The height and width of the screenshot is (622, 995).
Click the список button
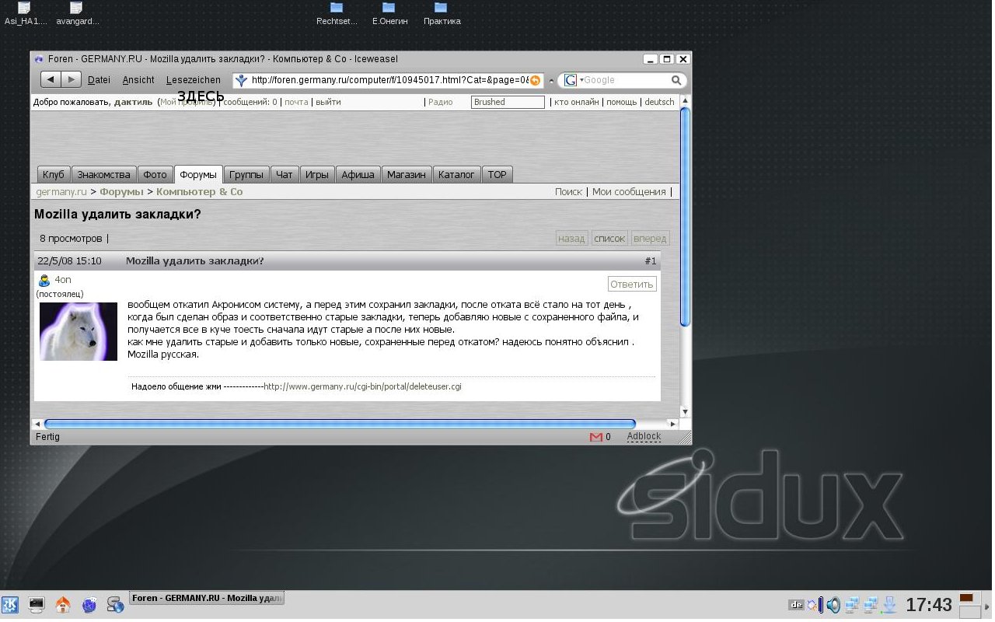609,239
